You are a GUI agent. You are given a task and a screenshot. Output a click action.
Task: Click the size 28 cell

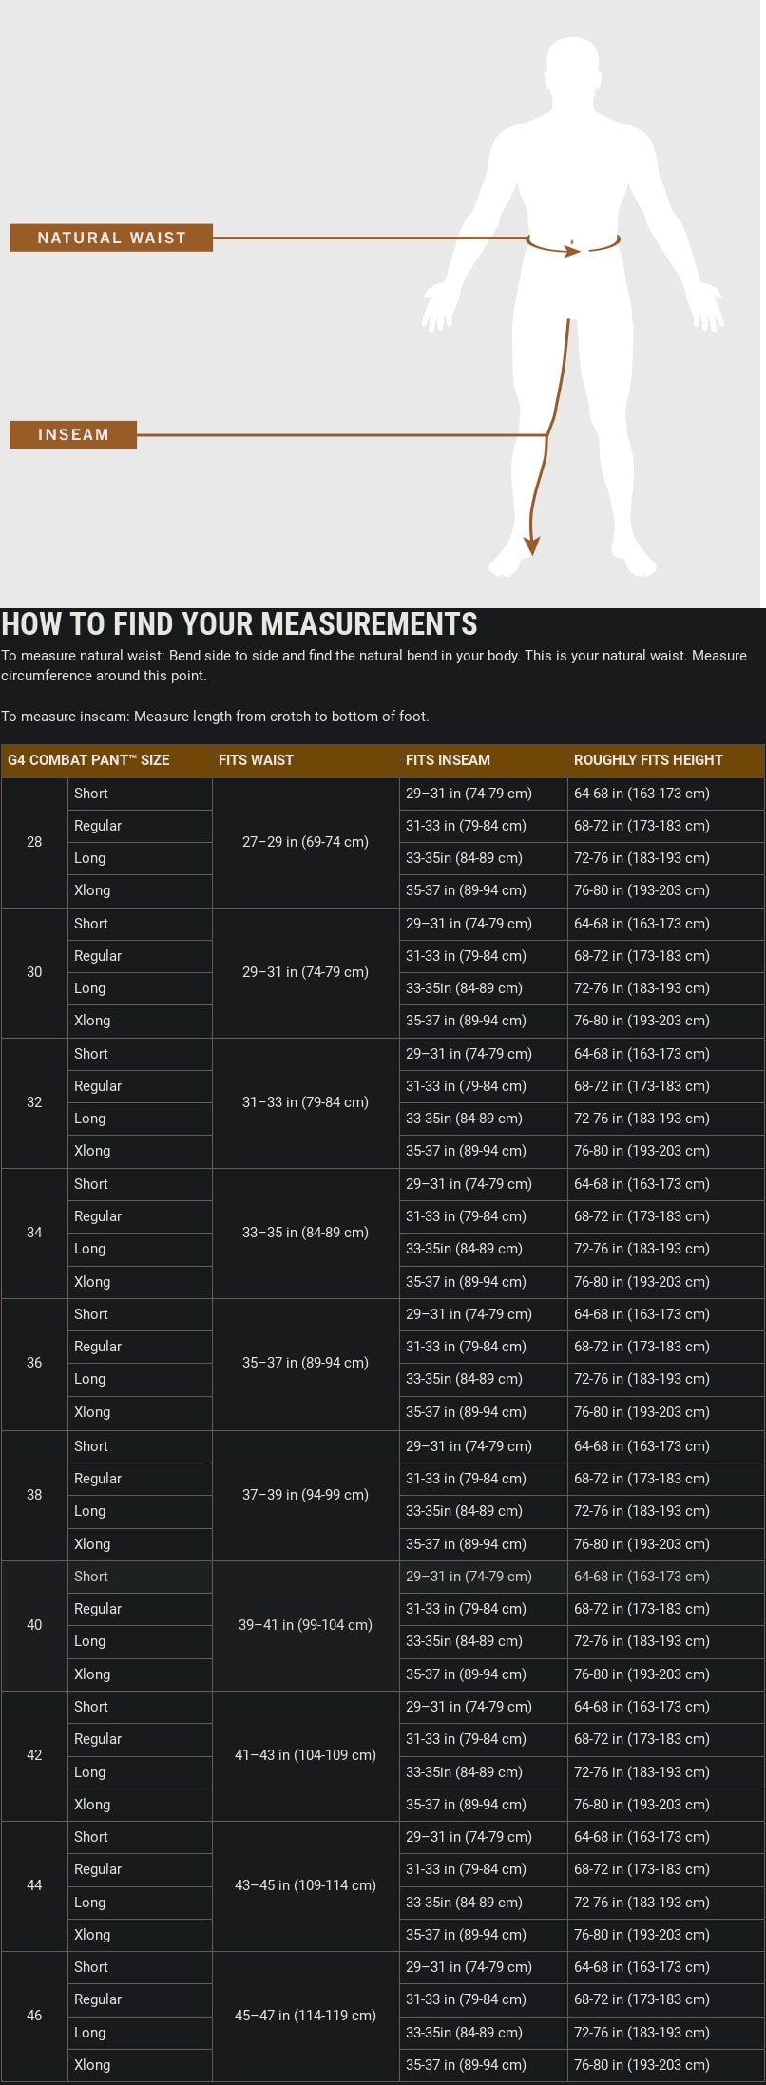click(x=34, y=842)
